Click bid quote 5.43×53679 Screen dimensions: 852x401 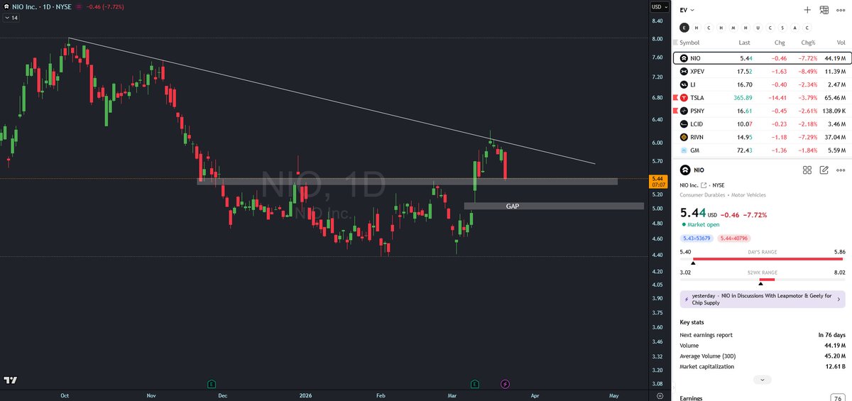tap(697, 238)
